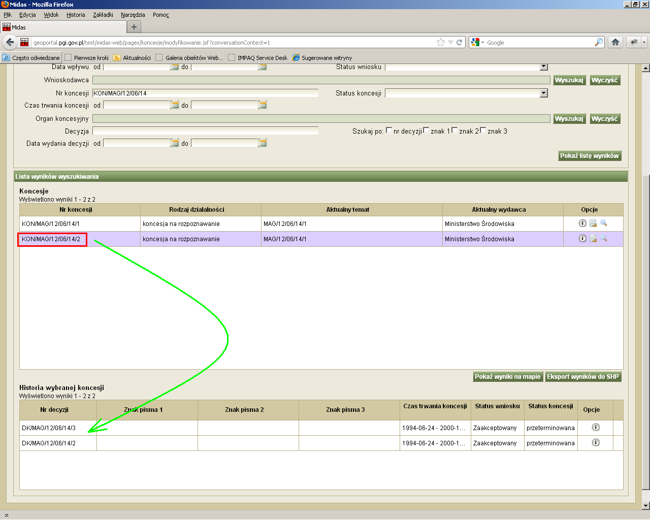The width and height of the screenshot is (650, 520).
Task: Open the Sugerowane witryny bookmark
Action: (322, 58)
